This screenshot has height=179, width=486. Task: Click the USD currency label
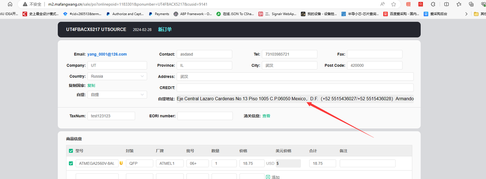(270, 163)
